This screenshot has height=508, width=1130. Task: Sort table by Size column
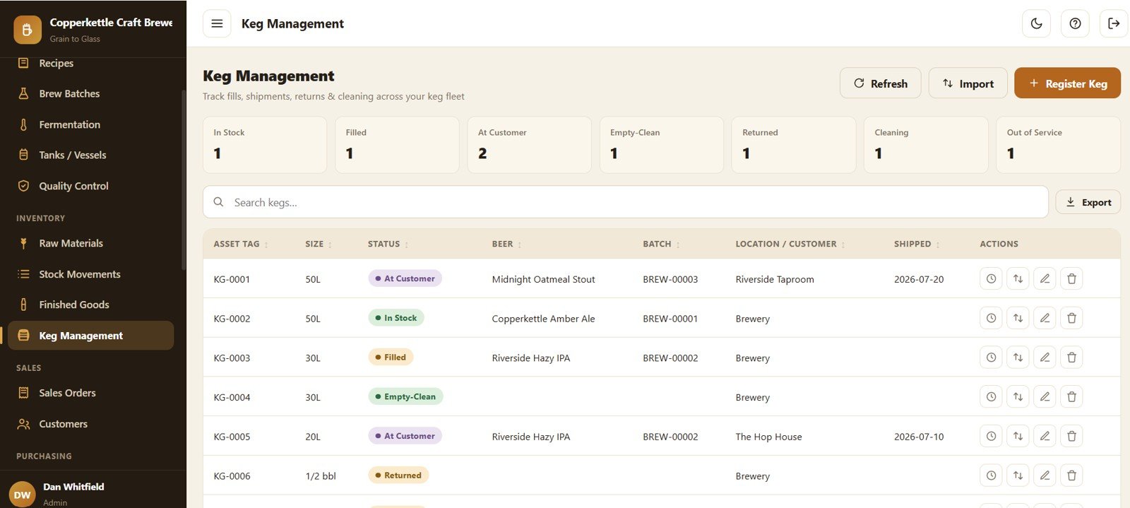[319, 244]
